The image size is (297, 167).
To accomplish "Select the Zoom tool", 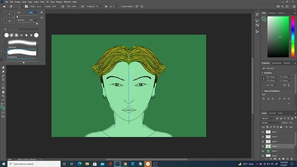I will tap(3, 96).
